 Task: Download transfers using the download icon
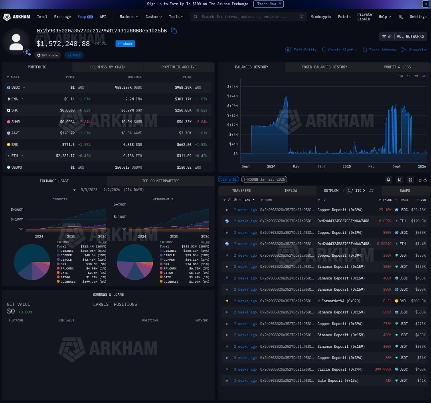click(425, 180)
